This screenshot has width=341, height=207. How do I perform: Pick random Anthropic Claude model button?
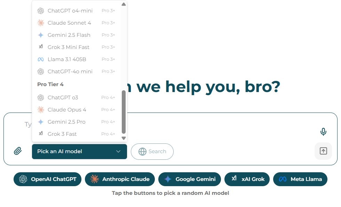coord(120,179)
